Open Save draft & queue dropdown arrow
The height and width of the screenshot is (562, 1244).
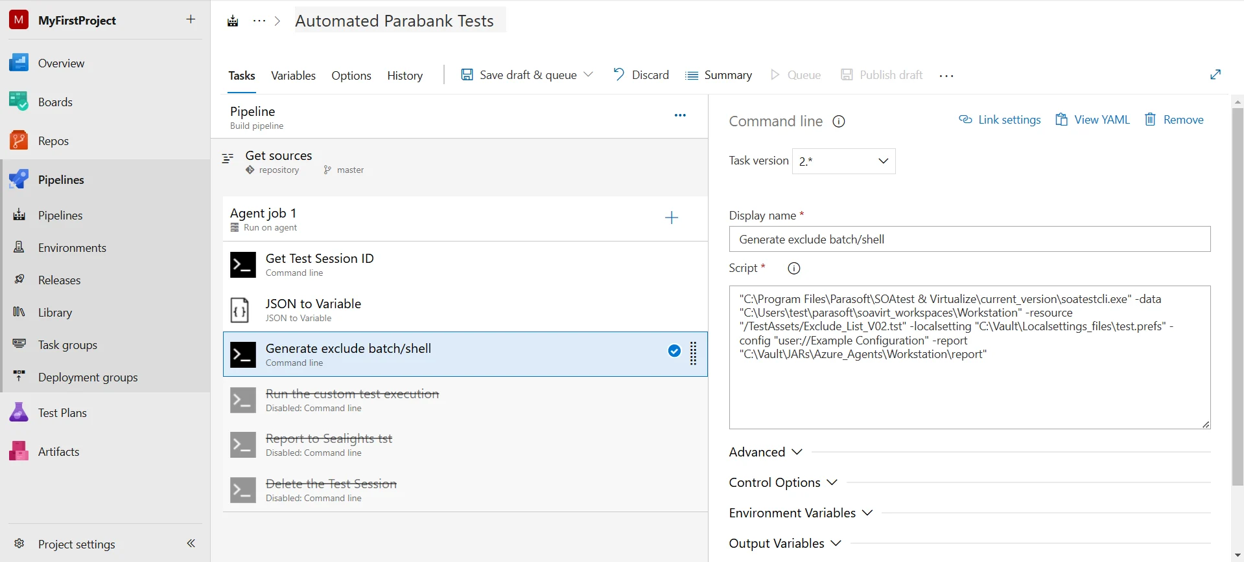point(589,74)
